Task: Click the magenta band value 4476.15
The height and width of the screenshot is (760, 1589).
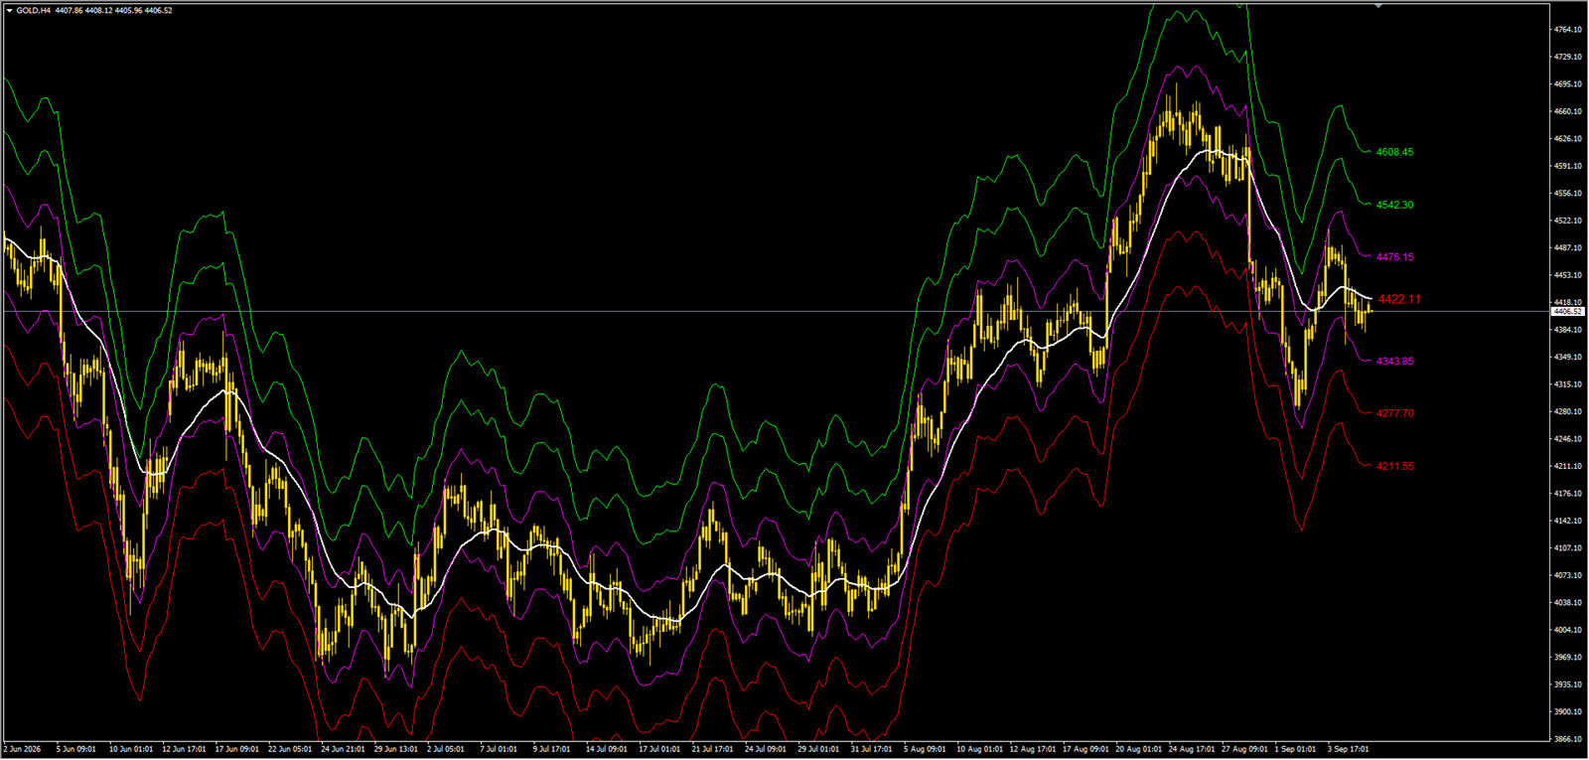Action: [x=1394, y=256]
